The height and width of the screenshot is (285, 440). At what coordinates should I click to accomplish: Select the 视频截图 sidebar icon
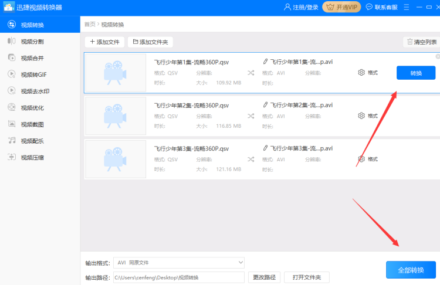pyautogui.click(x=12, y=124)
